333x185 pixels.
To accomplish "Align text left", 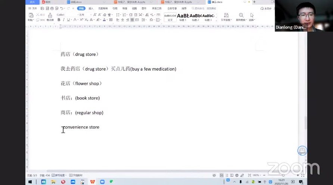I will (118, 20).
